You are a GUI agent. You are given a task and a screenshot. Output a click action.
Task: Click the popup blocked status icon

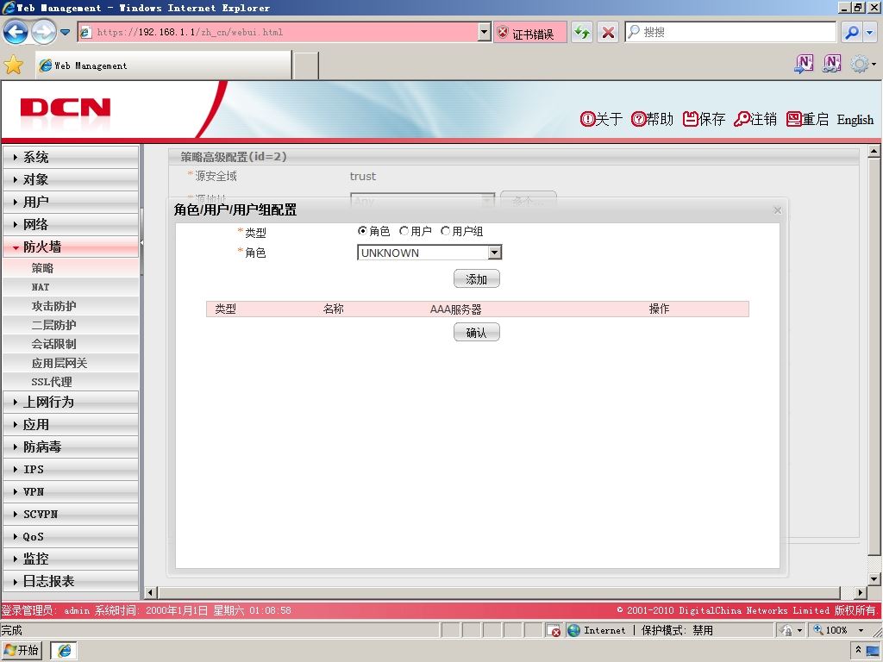tap(554, 630)
